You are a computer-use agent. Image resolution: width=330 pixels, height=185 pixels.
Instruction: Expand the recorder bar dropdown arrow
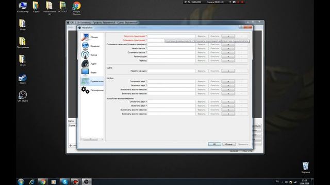(230, 2)
